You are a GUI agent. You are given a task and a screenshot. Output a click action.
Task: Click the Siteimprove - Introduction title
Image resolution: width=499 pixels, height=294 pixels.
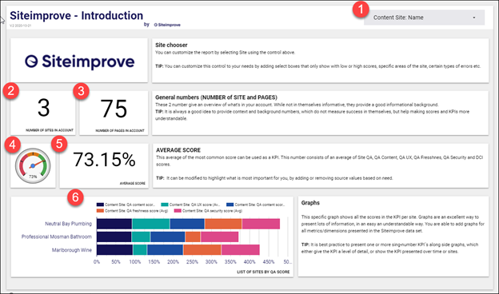click(77, 15)
